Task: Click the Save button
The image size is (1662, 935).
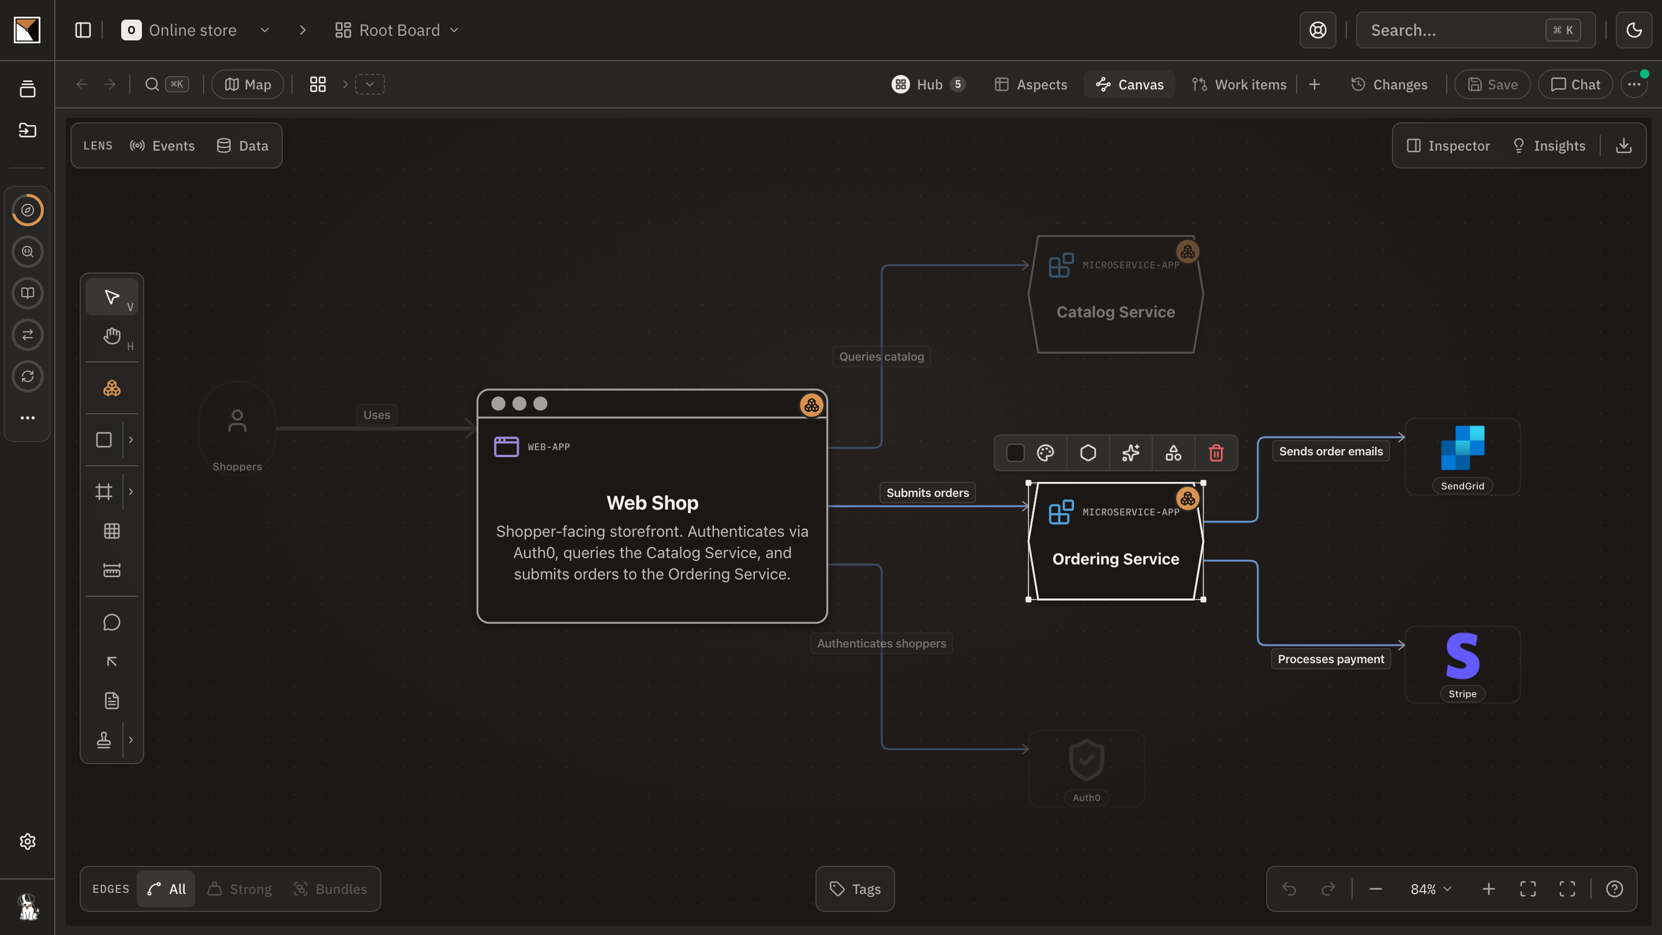Action: point(1492,84)
